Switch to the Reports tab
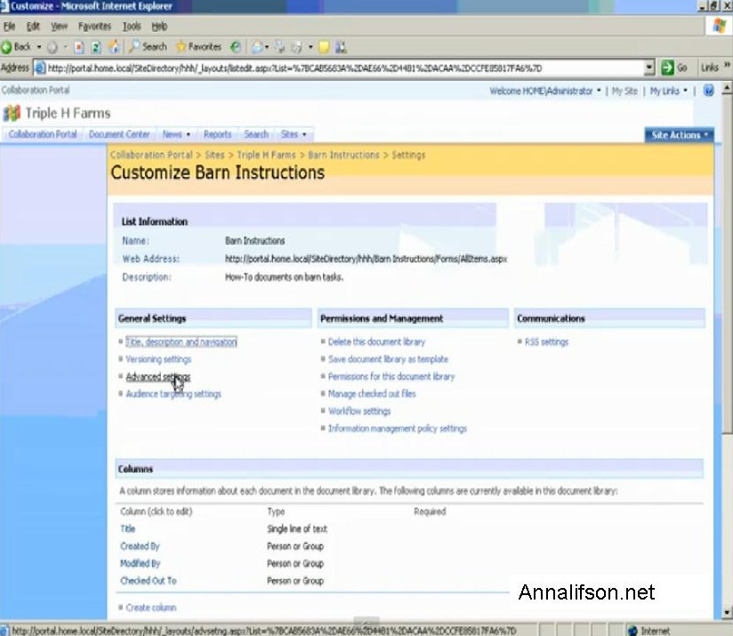The width and height of the screenshot is (733, 636). tap(217, 134)
